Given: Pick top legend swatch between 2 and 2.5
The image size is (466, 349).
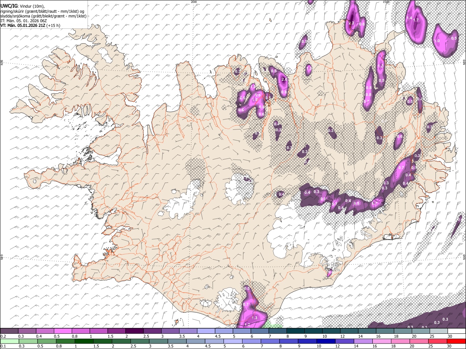Looking at the screenshot, I should pos(134,331).
